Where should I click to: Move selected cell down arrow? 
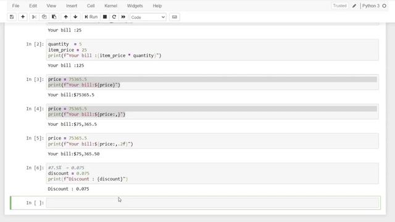coord(75,17)
